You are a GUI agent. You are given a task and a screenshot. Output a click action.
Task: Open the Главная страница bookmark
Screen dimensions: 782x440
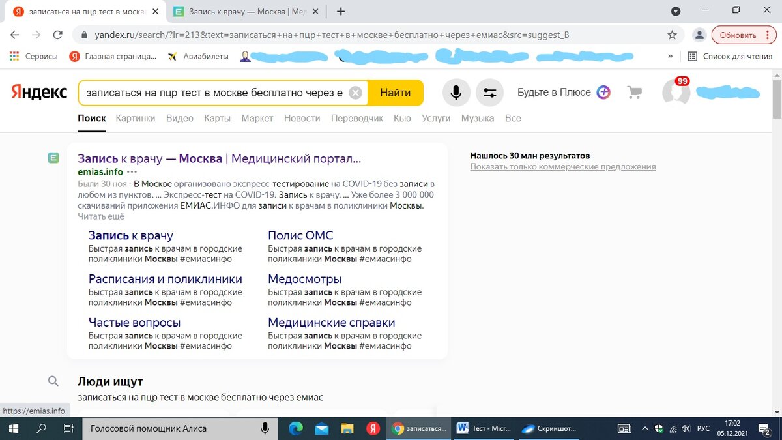pos(113,57)
